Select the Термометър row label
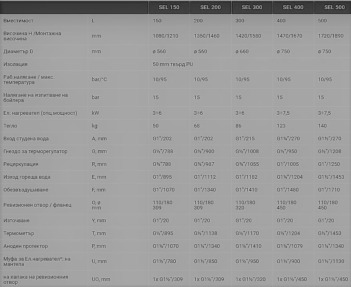 click(18, 233)
